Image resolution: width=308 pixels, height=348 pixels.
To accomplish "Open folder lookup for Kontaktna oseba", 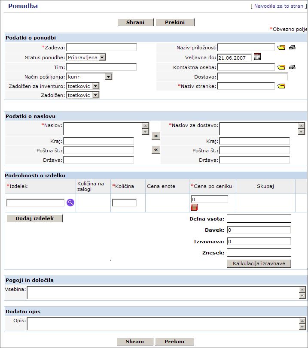I will pos(281,67).
